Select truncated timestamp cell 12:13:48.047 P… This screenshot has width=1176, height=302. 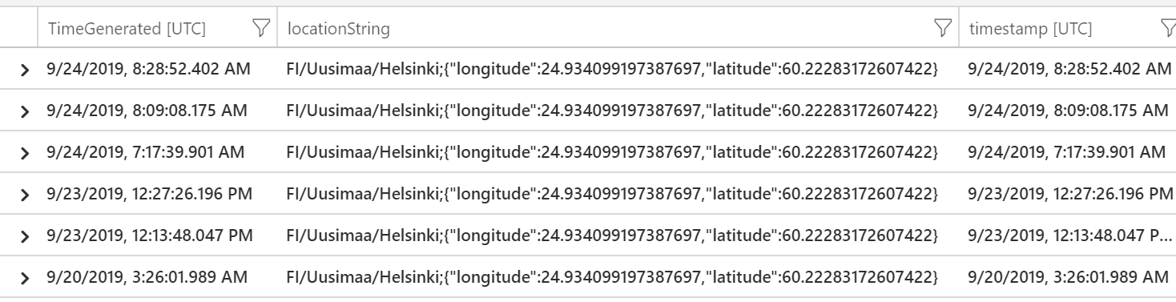(1067, 236)
